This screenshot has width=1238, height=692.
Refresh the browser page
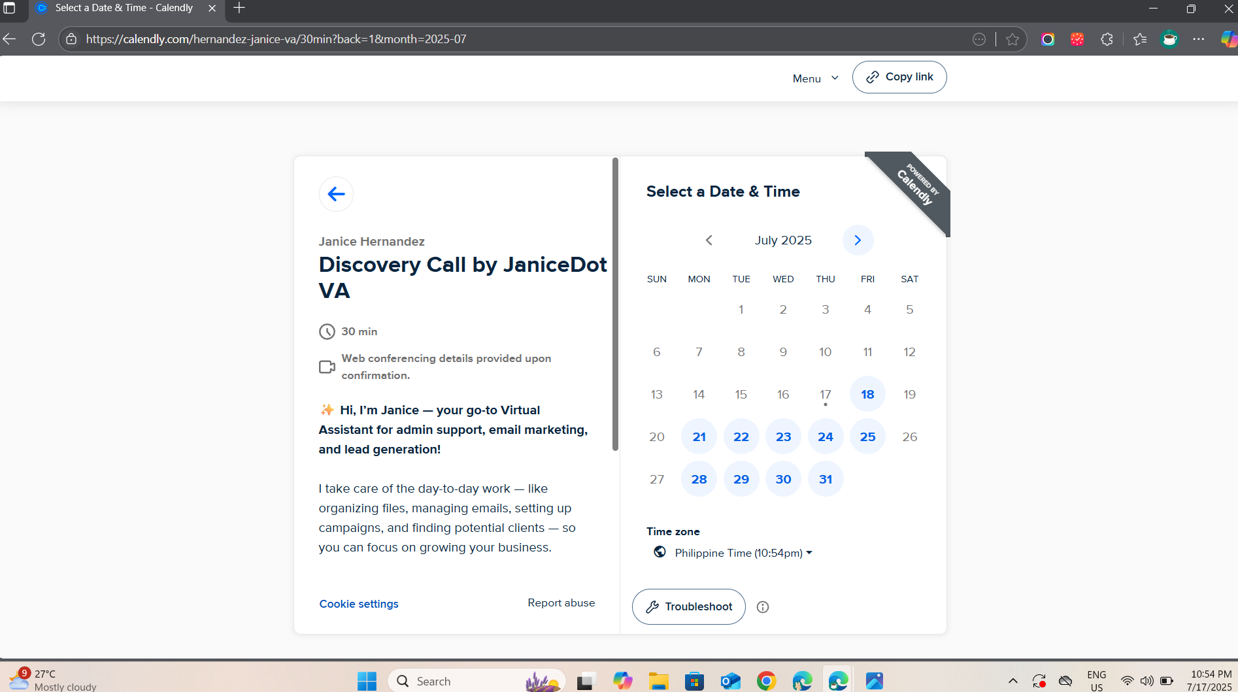click(39, 39)
